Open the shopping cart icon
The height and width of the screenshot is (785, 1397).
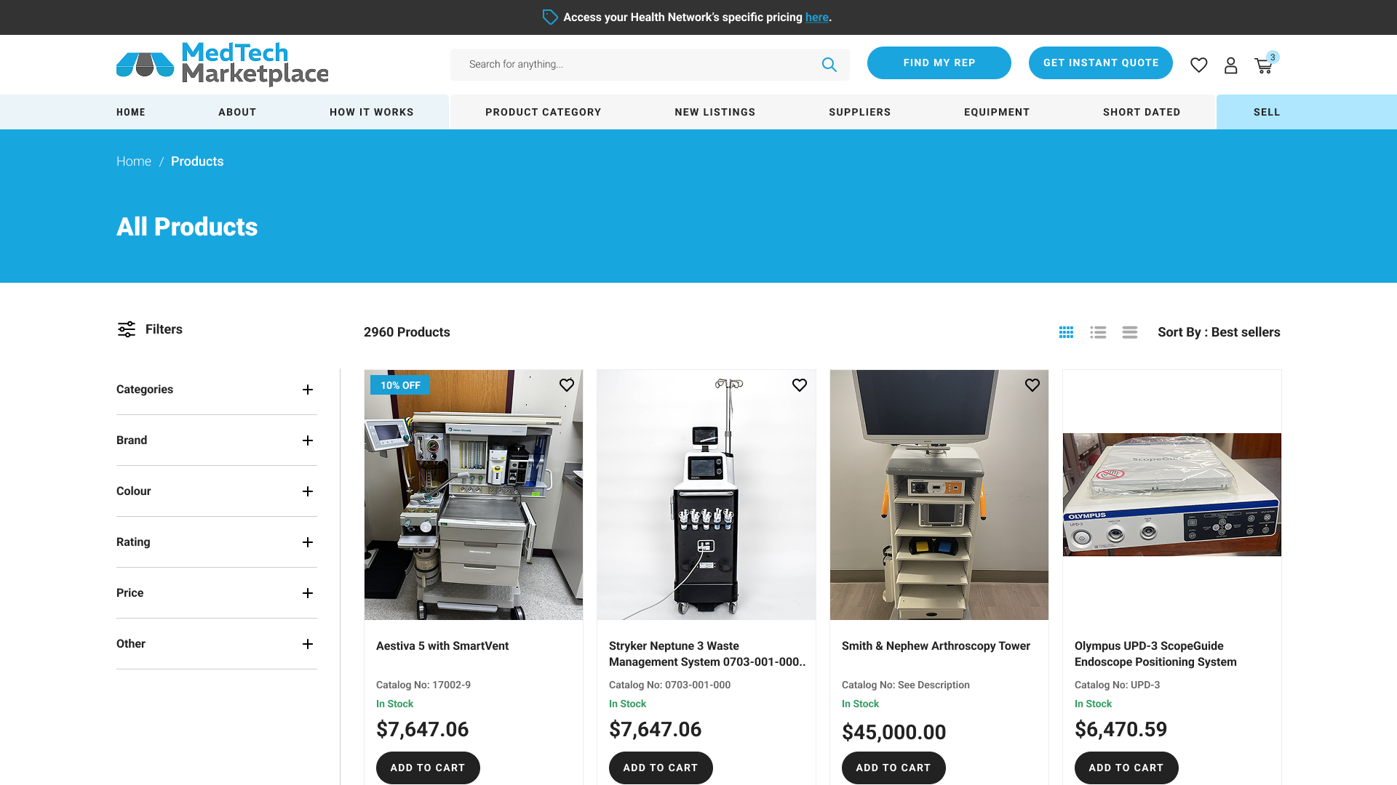click(x=1263, y=66)
